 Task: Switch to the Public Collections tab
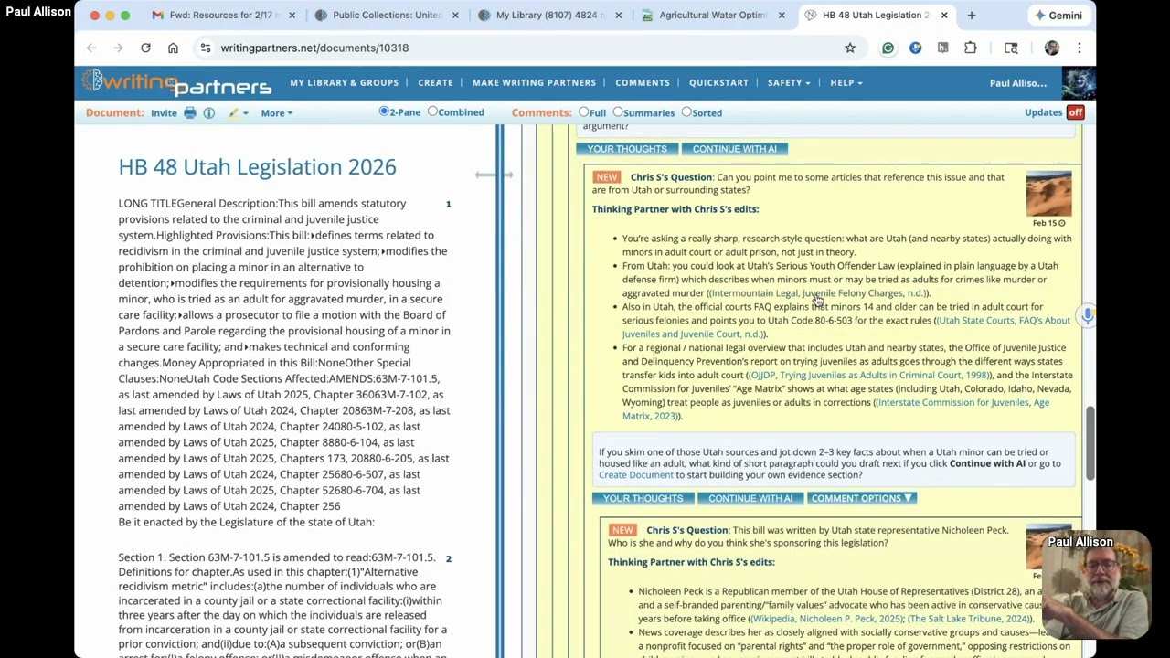tap(388, 16)
